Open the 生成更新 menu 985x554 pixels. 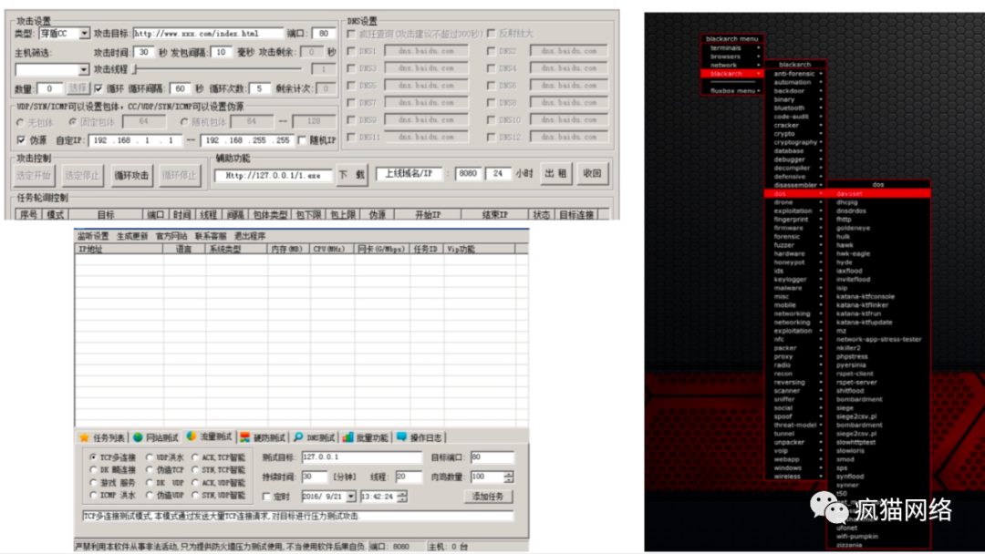pyautogui.click(x=132, y=236)
